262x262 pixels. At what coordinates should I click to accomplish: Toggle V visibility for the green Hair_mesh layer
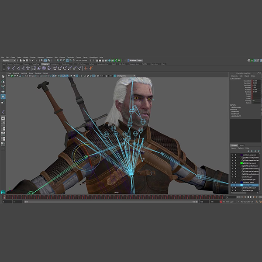pos(232,163)
